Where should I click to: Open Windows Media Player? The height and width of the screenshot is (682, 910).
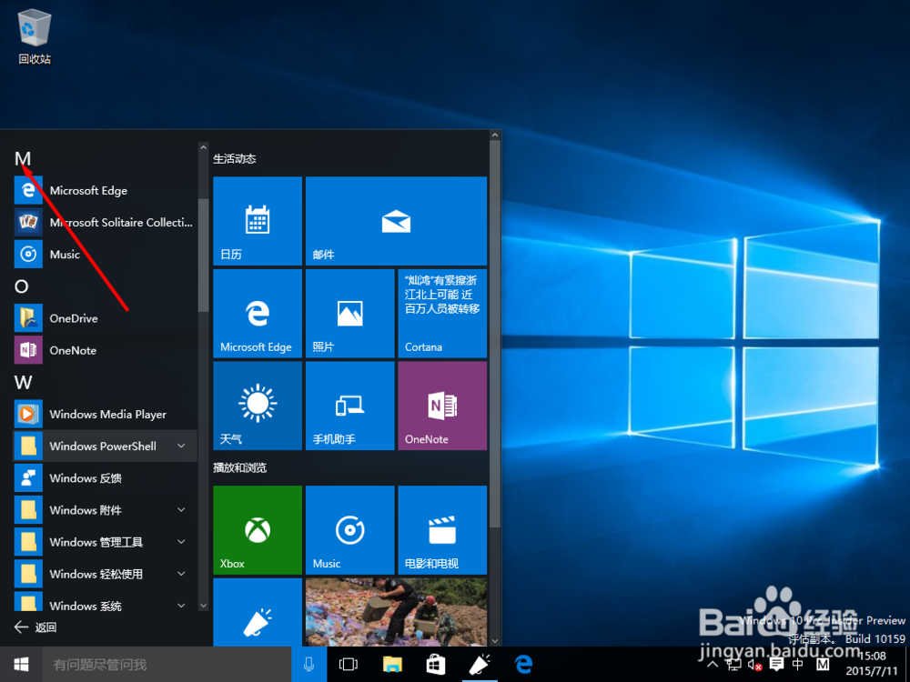(105, 414)
